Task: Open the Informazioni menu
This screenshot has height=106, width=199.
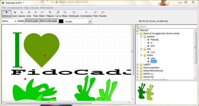Action: [x=47, y=8]
